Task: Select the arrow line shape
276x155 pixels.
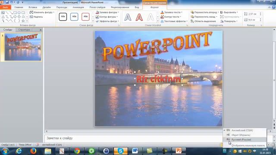Action: click(11, 12)
